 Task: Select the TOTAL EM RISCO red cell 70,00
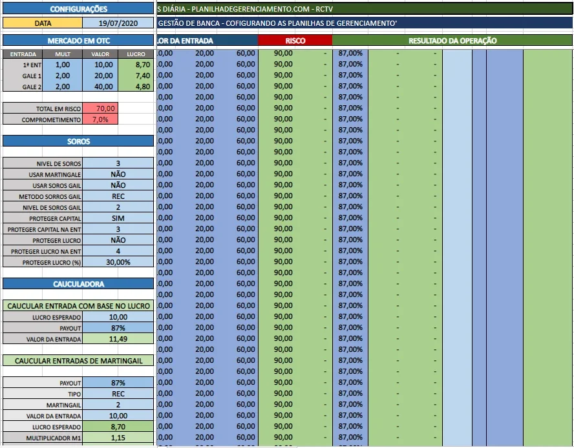100,108
